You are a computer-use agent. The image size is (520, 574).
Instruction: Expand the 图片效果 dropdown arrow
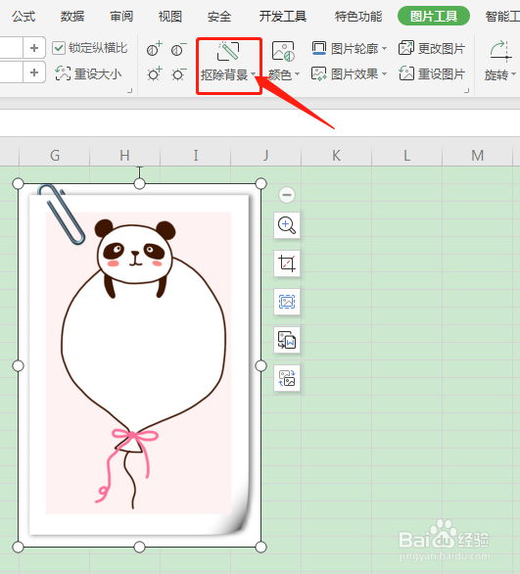[384, 73]
